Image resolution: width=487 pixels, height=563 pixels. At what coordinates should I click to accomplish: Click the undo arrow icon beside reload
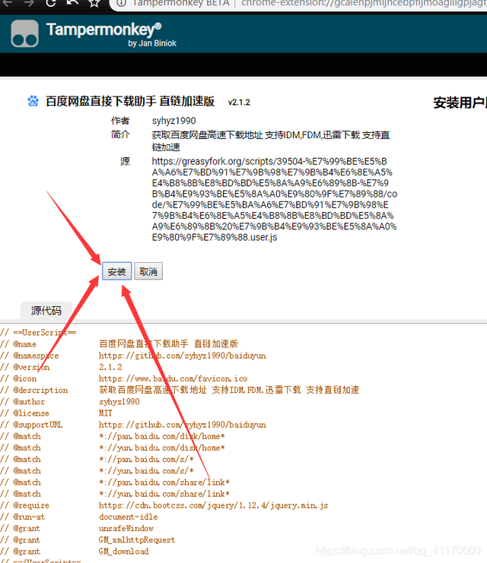point(72,3)
